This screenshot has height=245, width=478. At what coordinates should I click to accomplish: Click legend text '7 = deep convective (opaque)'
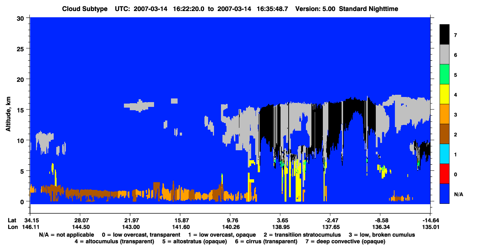(345, 241)
